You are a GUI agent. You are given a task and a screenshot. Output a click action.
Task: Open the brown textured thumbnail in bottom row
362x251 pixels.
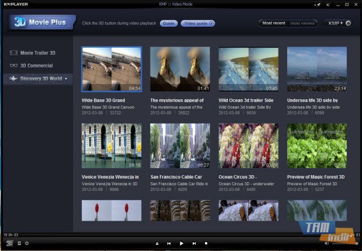point(180,211)
